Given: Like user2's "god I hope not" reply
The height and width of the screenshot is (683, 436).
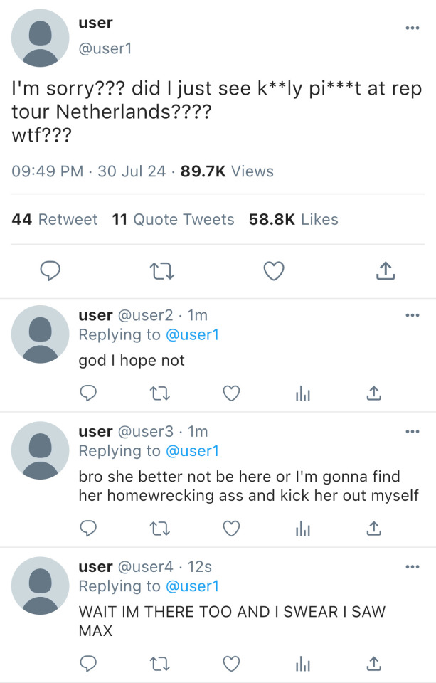Looking at the screenshot, I should coord(231,393).
